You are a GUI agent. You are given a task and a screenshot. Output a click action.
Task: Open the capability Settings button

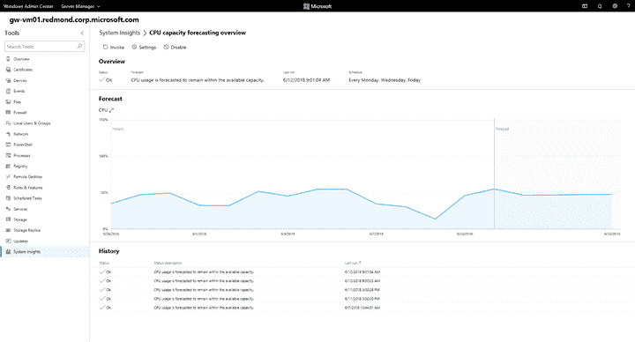click(x=144, y=48)
